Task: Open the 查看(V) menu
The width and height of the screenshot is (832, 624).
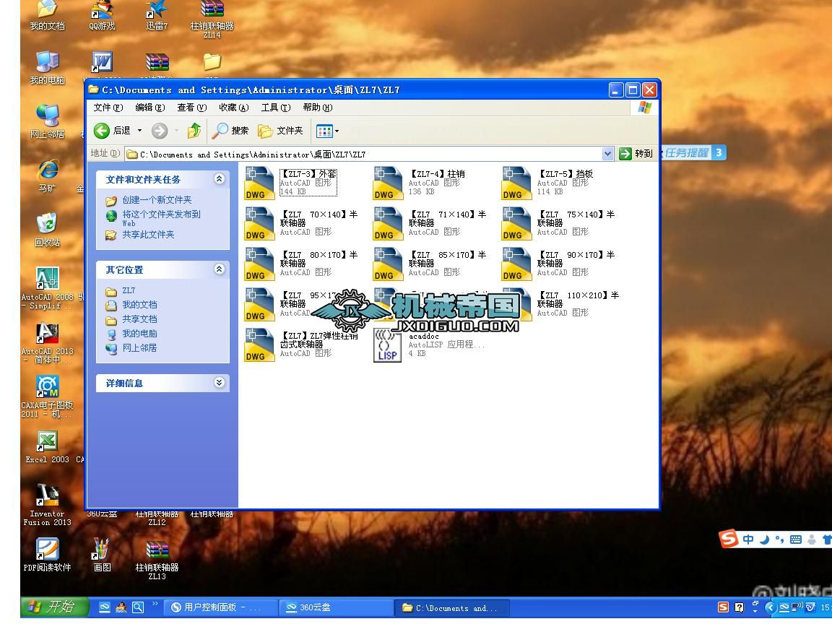Action: (192, 108)
